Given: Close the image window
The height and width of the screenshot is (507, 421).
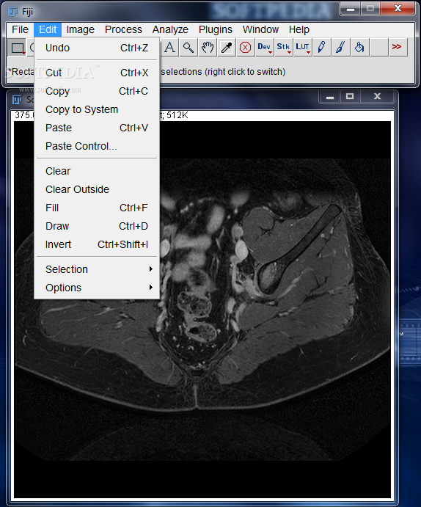Looking at the screenshot, I should [377, 96].
